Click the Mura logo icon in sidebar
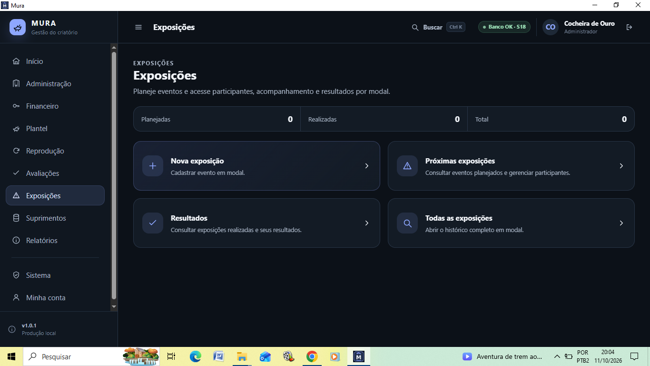This screenshot has width=650, height=366. coord(18,27)
